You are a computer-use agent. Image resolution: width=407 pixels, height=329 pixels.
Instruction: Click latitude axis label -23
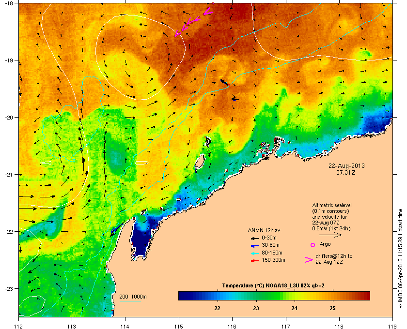pos(9,288)
